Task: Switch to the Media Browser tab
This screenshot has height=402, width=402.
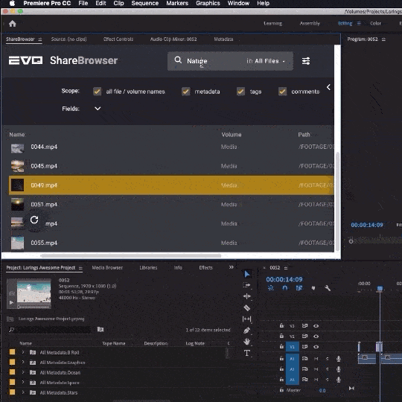Action: [107, 268]
